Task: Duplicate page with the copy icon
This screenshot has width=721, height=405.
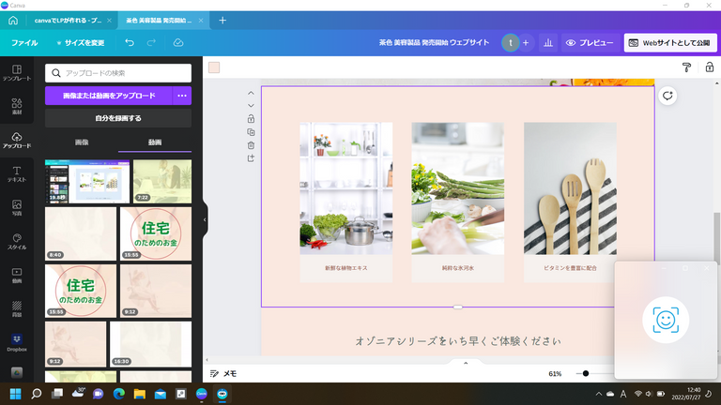Action: coord(251,132)
